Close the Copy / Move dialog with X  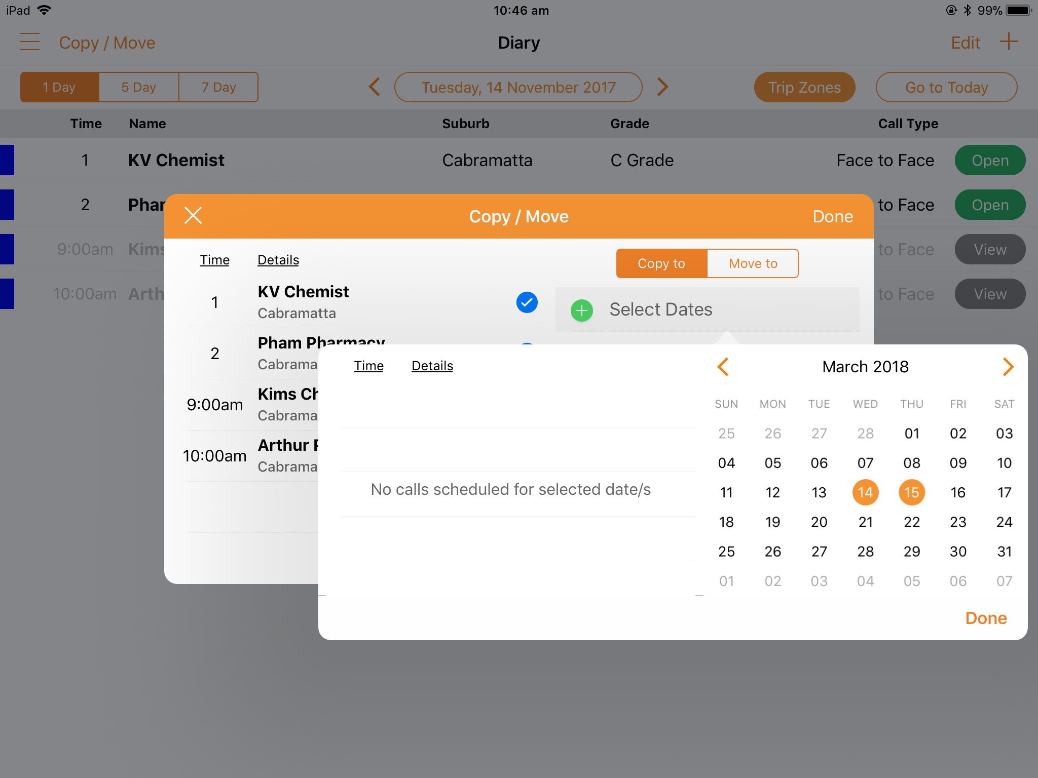coord(193,216)
